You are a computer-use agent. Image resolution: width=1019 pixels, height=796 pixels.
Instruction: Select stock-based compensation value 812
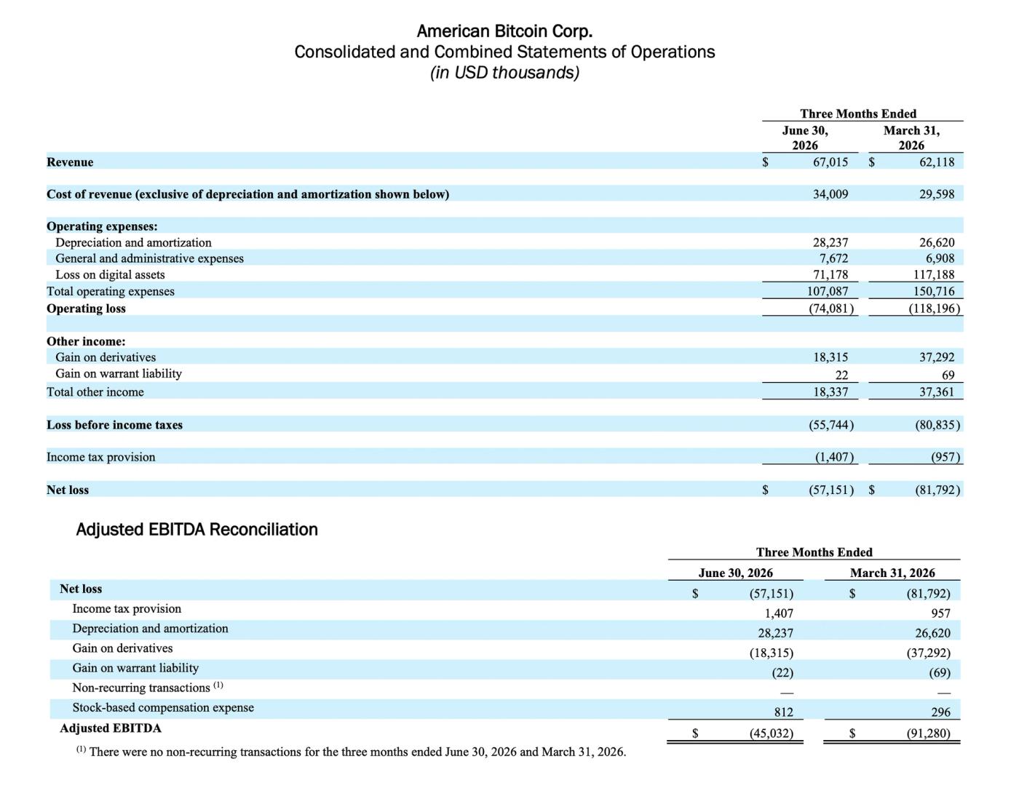pos(783,712)
